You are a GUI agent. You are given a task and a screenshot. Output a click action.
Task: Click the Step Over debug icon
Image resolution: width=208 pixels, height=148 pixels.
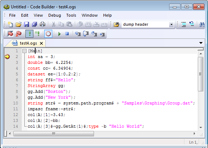click(x=86, y=34)
